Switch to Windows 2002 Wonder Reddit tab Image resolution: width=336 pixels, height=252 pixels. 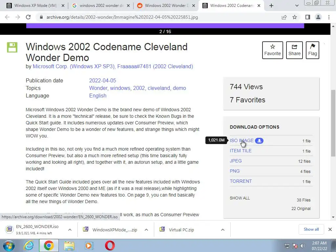coord(167,6)
